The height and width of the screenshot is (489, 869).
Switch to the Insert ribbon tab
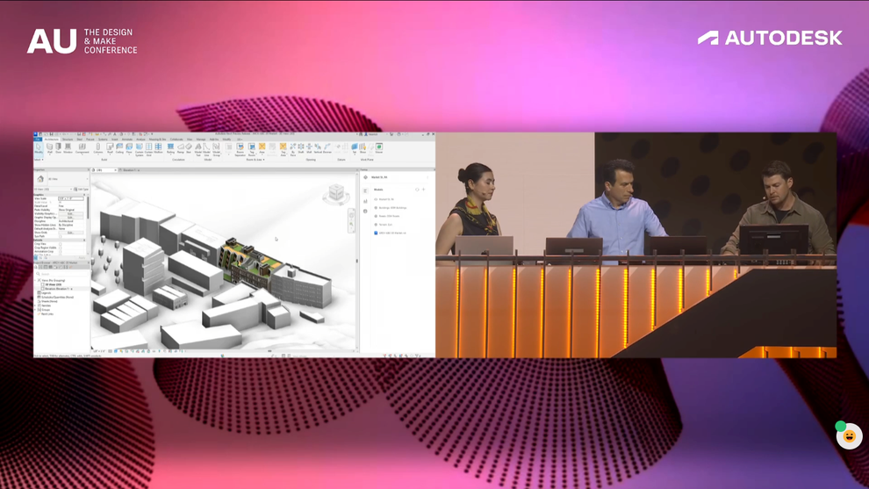[x=115, y=140]
